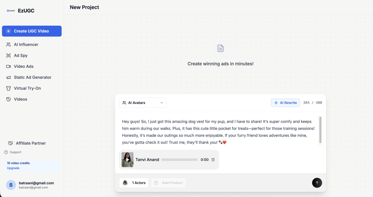Select the Ad Spy tool
Screen dimensions: 373x197
point(20,55)
